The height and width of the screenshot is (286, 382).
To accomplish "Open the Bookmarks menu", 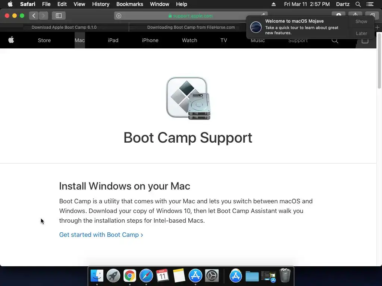I will tap(129, 4).
